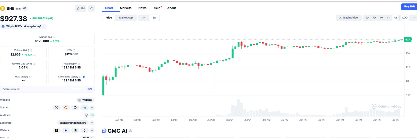Open the first wallet icon under Wallets

[x=56, y=130]
